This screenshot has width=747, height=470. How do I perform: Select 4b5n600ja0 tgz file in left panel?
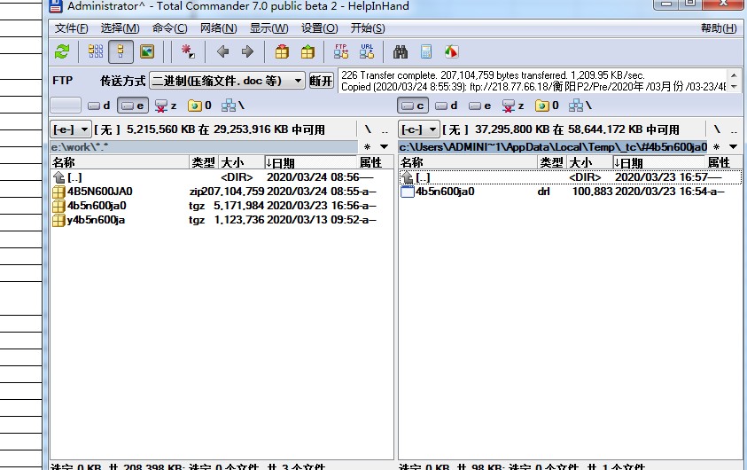[222, 206]
